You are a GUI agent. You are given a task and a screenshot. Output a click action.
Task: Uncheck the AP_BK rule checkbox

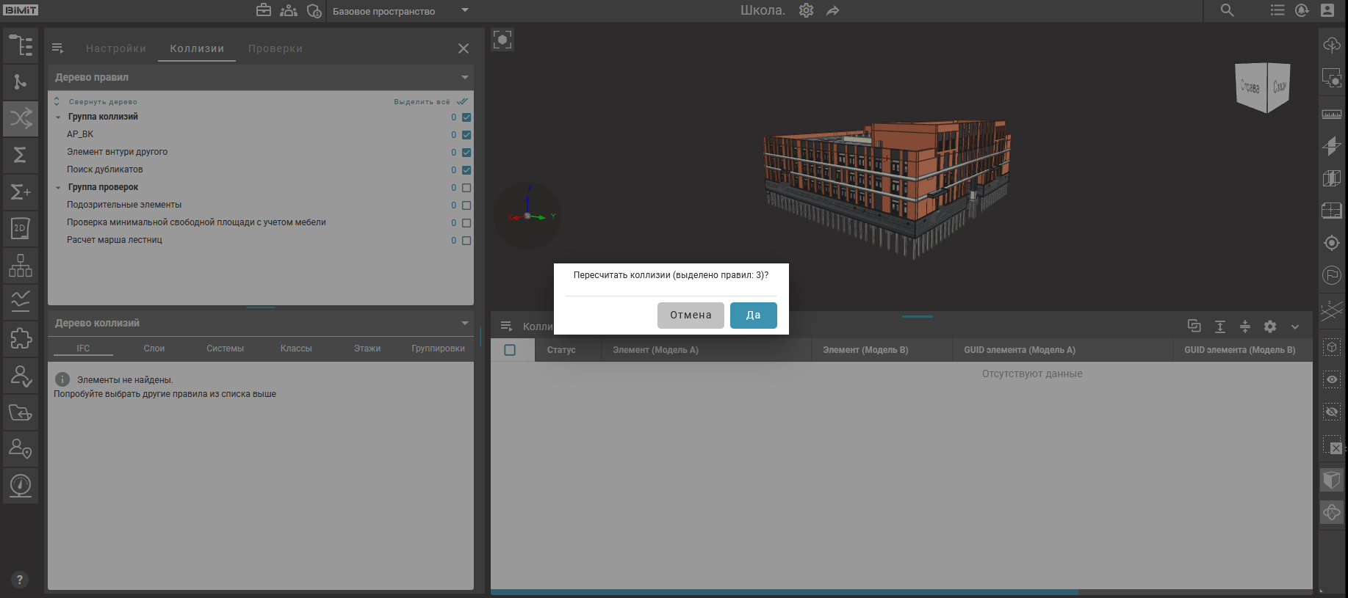[x=466, y=135]
